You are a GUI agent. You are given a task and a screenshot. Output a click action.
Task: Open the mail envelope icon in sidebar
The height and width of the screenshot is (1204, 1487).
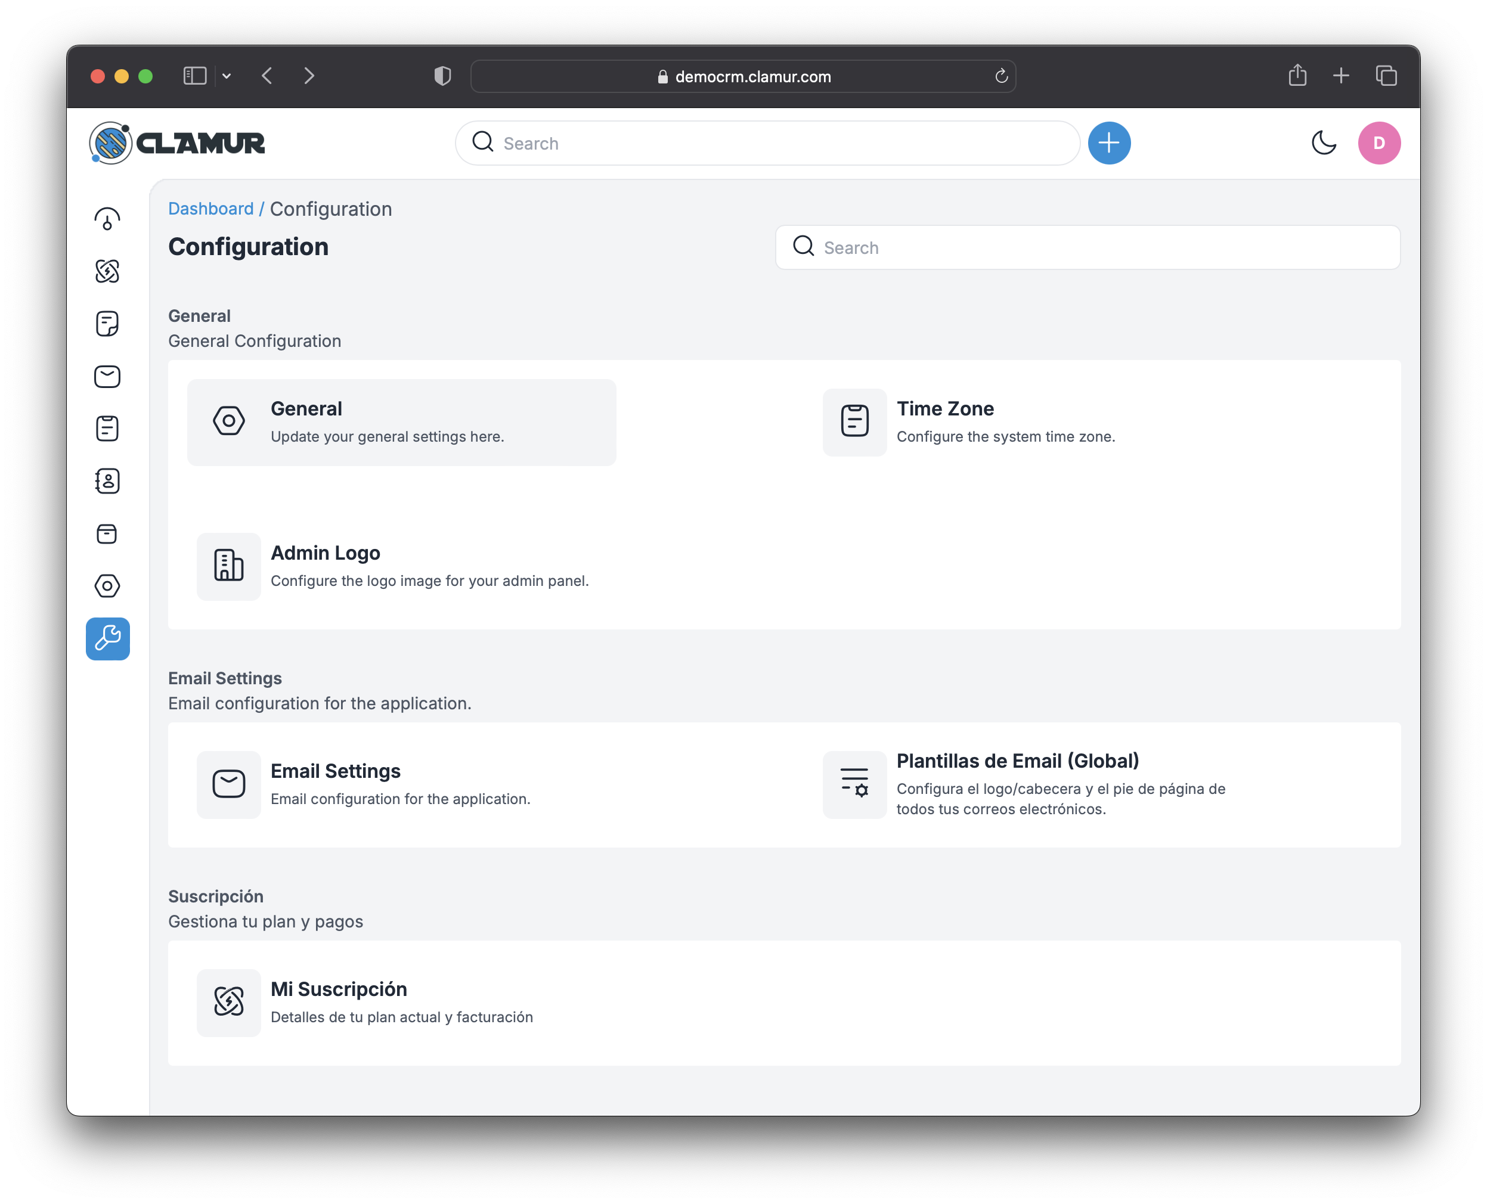pyautogui.click(x=107, y=377)
